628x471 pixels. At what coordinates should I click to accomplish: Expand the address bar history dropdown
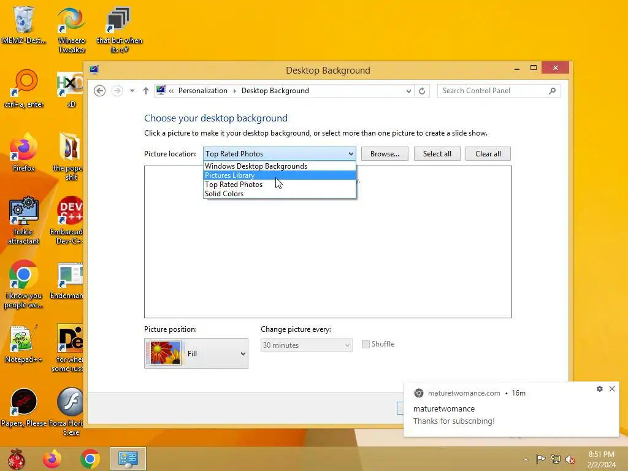(x=408, y=91)
